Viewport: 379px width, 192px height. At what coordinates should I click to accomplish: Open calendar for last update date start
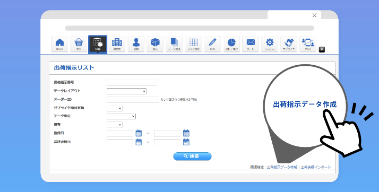(x=139, y=142)
